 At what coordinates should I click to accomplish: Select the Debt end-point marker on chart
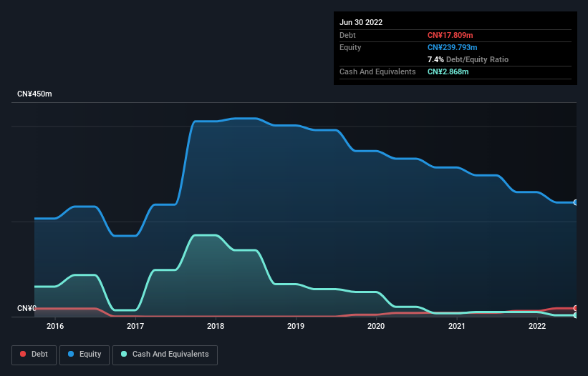click(x=576, y=308)
